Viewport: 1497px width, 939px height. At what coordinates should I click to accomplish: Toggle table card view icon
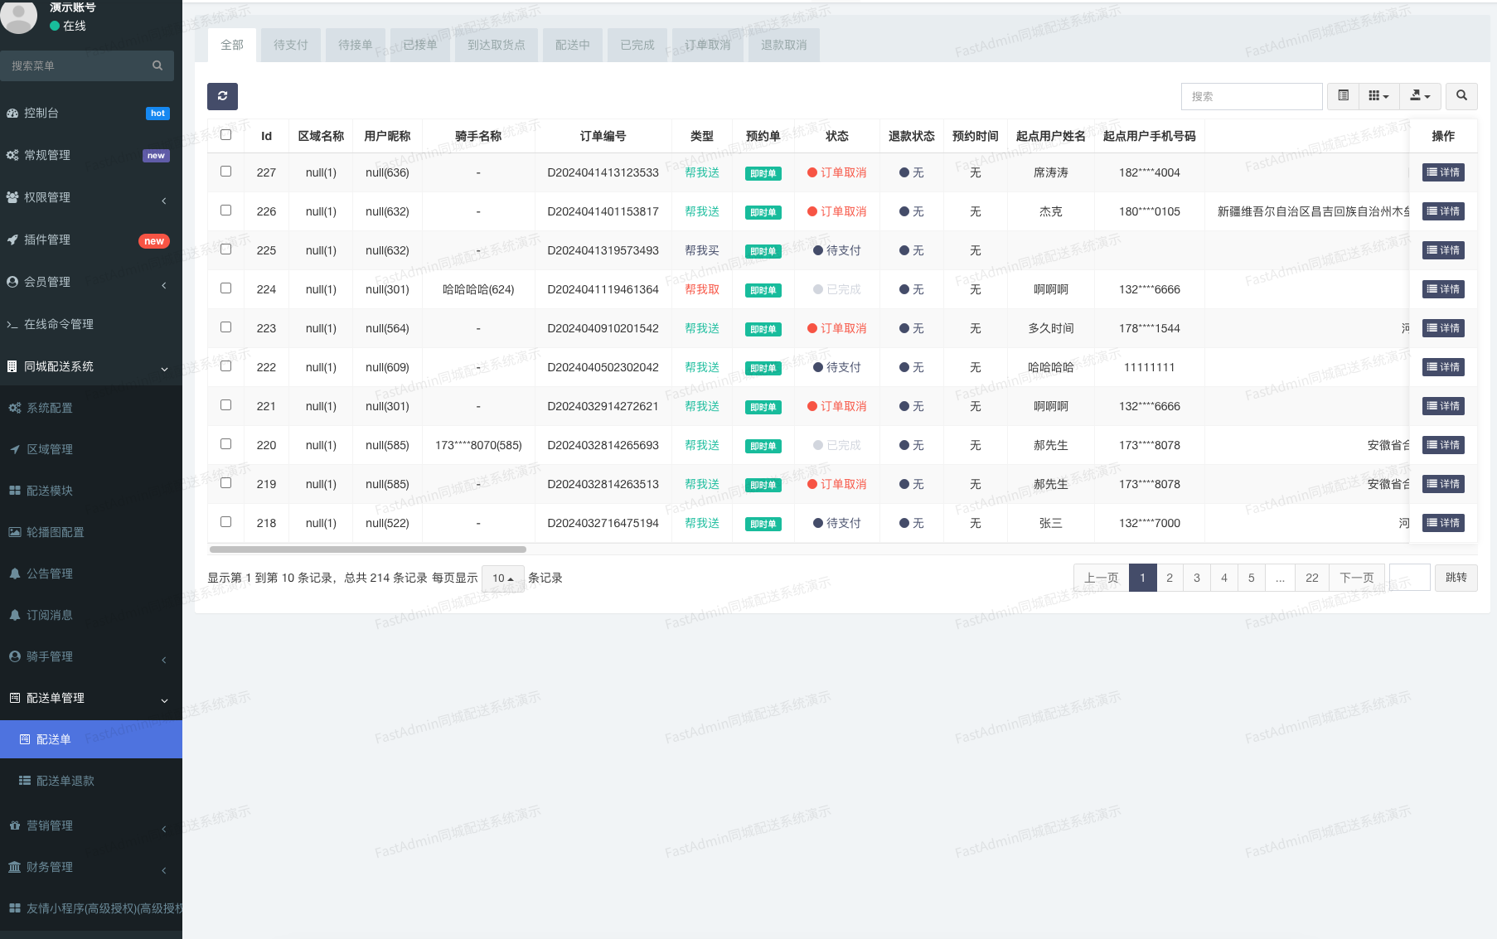[1343, 96]
